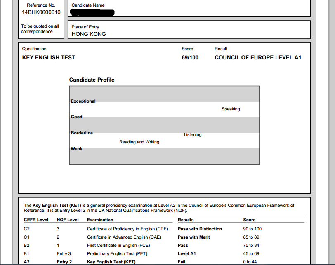335x265 pixels.
Task: Select COUNCIL OF EUROPE LEVEL A1 result
Action: (258, 58)
